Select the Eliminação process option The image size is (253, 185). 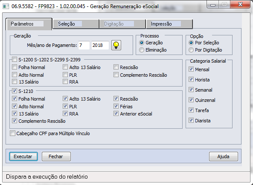(142, 50)
